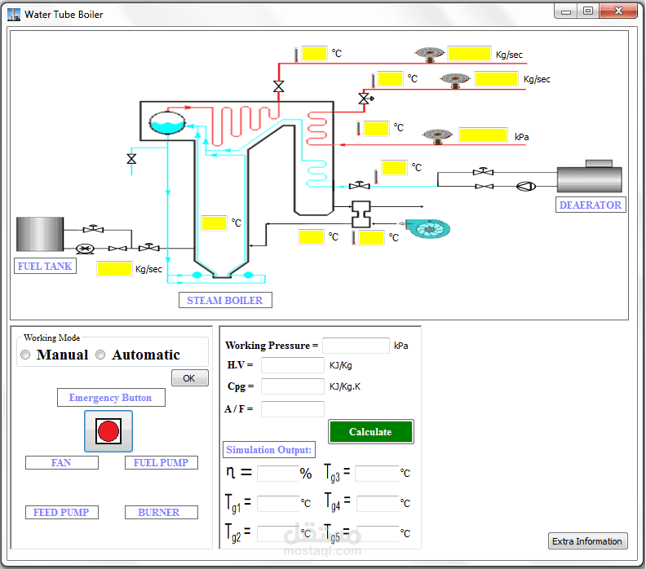Screen dimensions: 646x569
Task: Click the fuel flow Kg/sec yellow field
Action: pyautogui.click(x=114, y=269)
